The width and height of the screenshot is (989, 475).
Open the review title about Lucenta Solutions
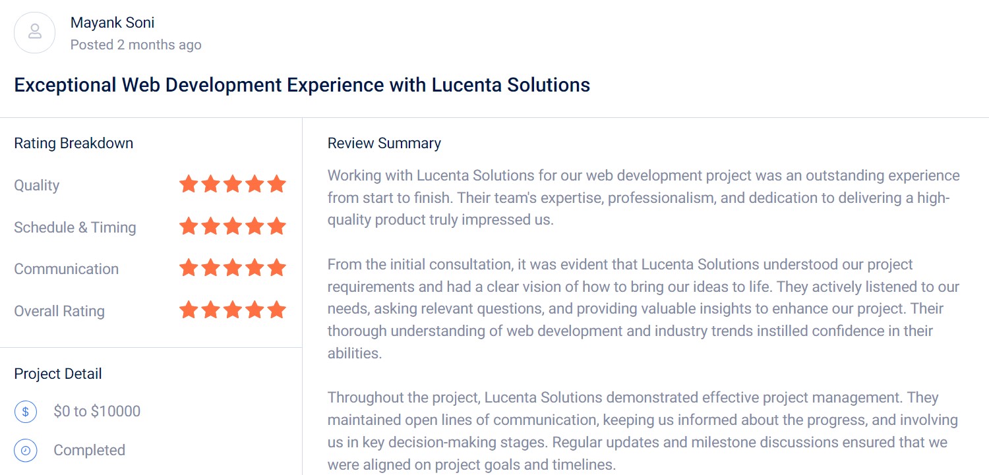tap(303, 85)
